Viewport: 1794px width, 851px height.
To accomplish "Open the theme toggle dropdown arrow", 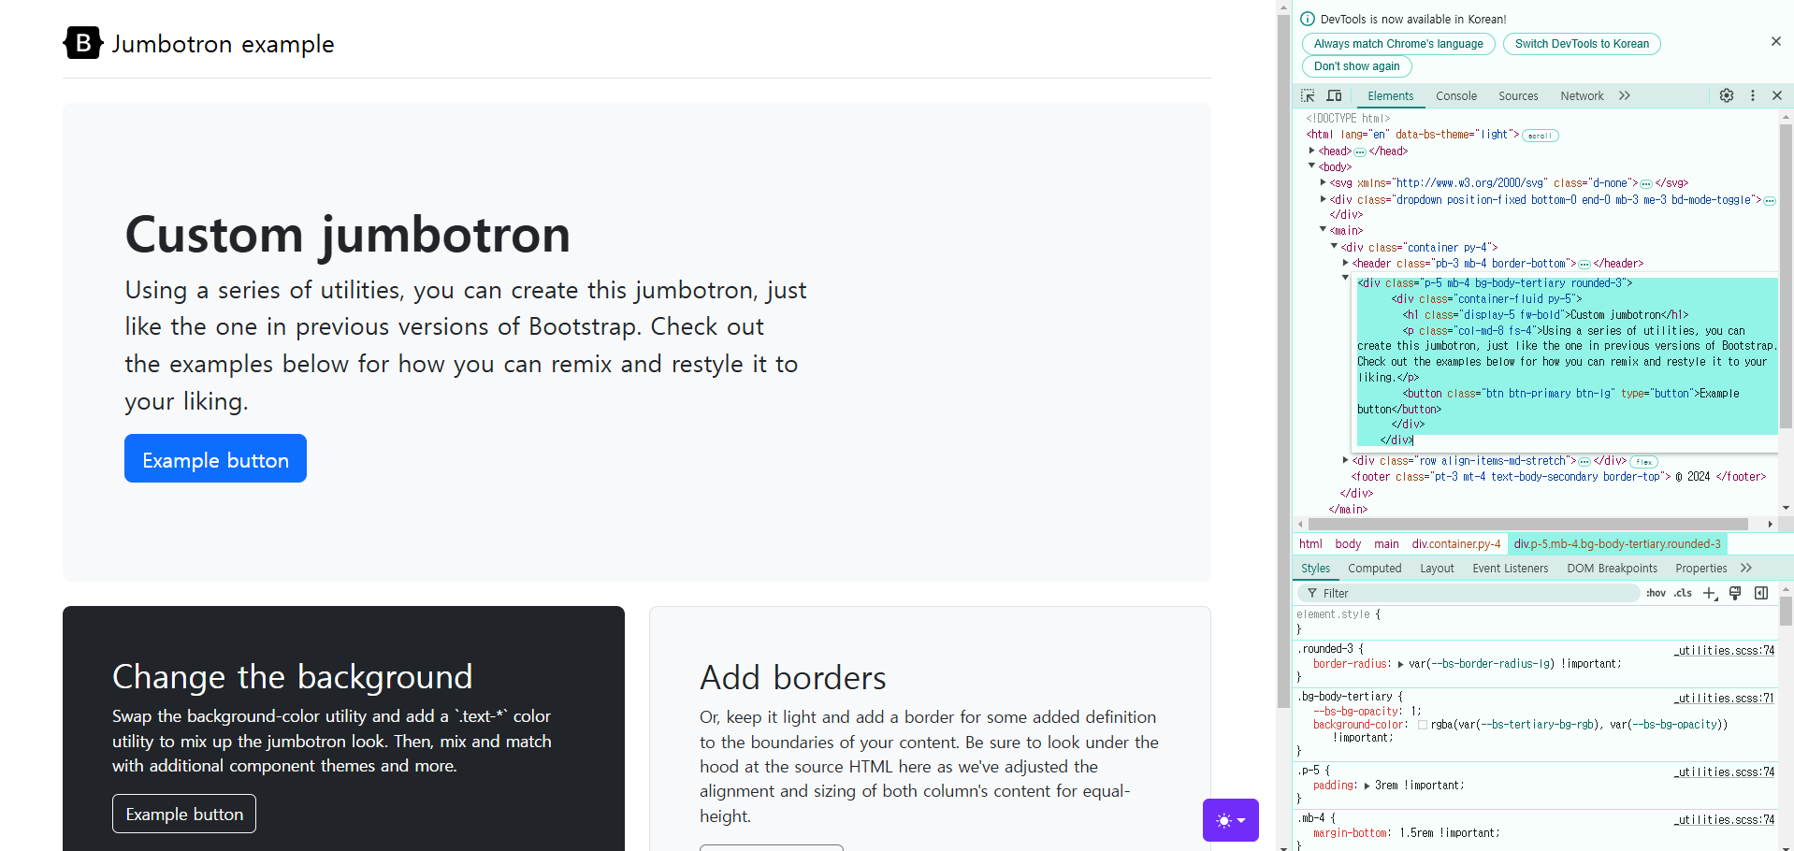I will coord(1241,821).
